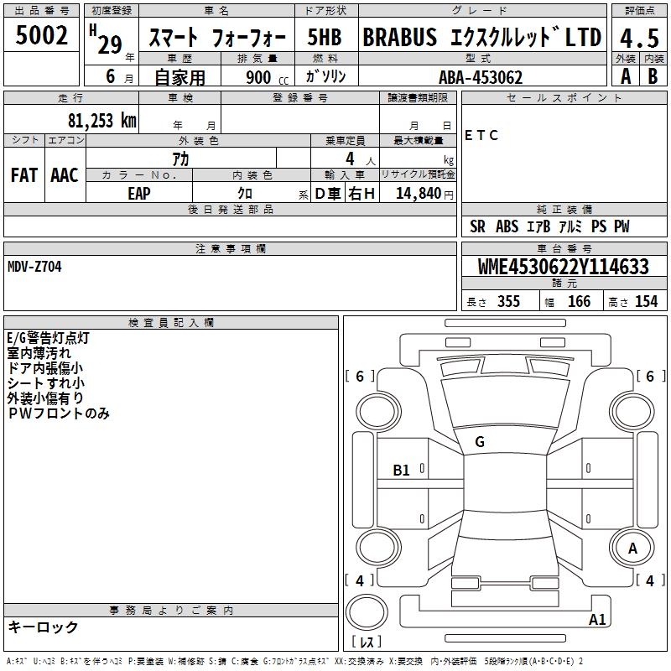Viewport: 671px width, 671px height.
Task: Select the A1 marker near the rear bumper
Action: coord(597,620)
